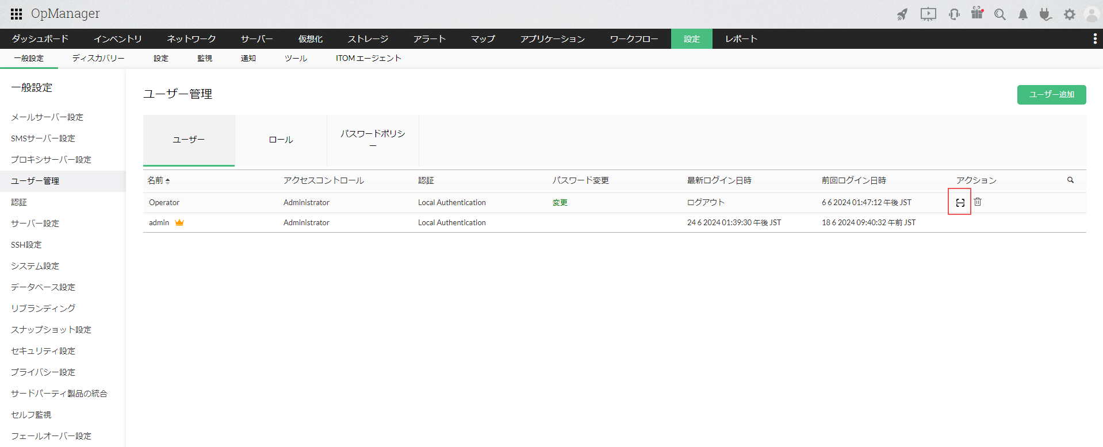
Task: Click the 変更 password link for Operator
Action: tap(560, 203)
